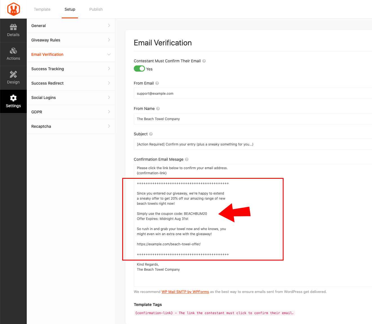Click the RafflePress rabbit logo
Image resolution: width=372 pixels, height=324 pixels.
14,9
